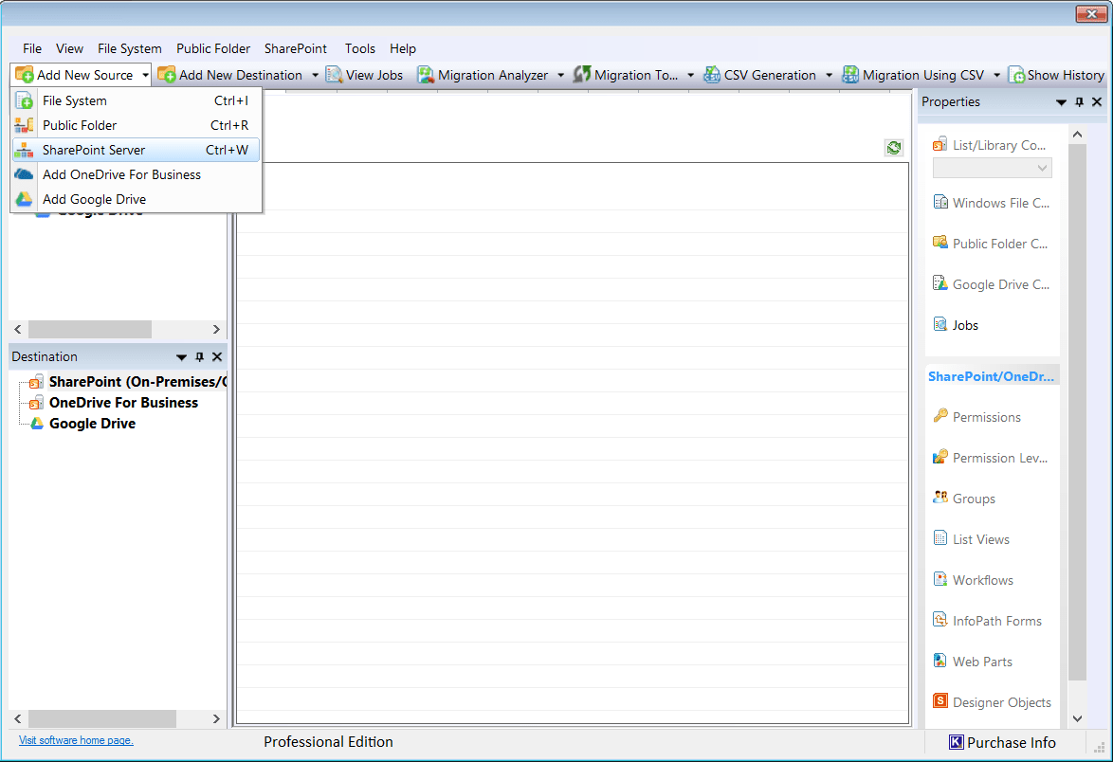This screenshot has width=1113, height=762.
Task: Launch the Migration Analyzer tool icon
Action: pyautogui.click(x=425, y=75)
